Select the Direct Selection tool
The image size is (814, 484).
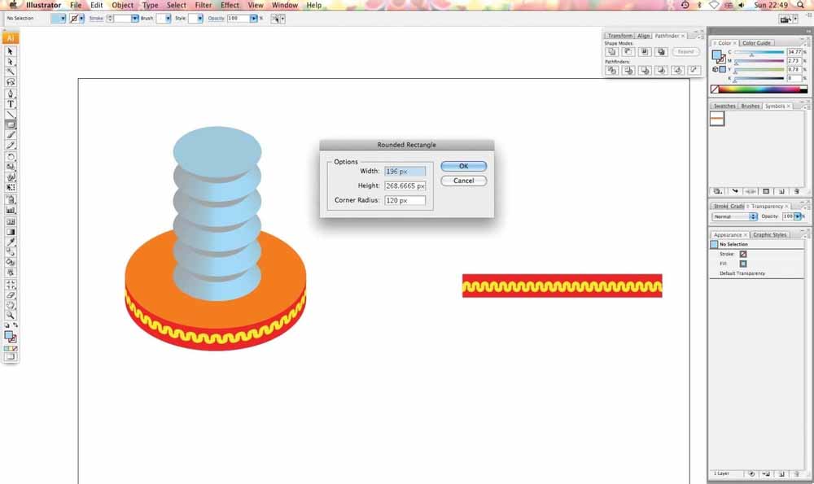click(x=10, y=62)
